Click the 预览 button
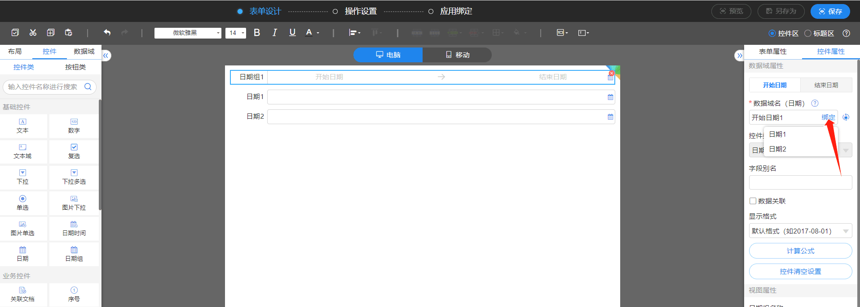The height and width of the screenshot is (307, 860). 731,11
